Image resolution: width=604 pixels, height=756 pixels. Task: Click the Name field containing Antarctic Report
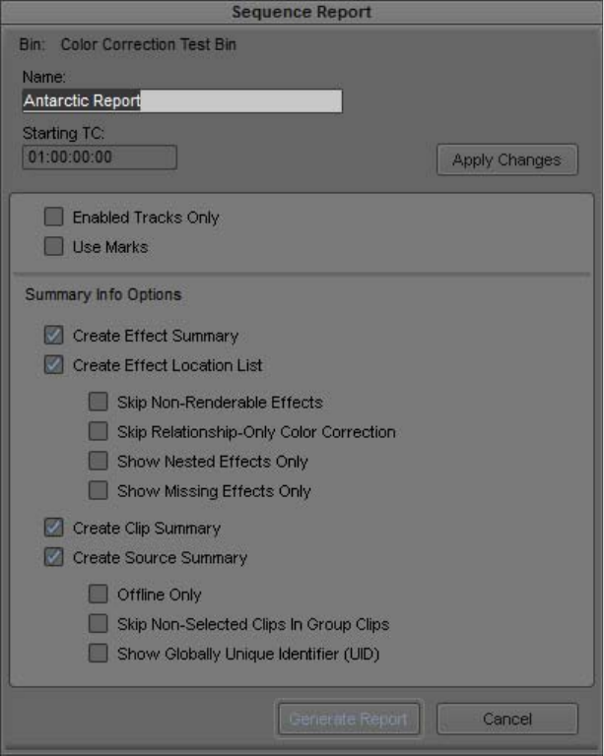point(182,100)
